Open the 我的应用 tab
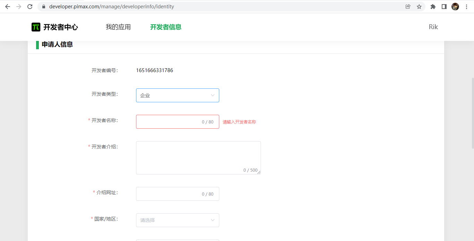The image size is (474, 241). tap(118, 27)
